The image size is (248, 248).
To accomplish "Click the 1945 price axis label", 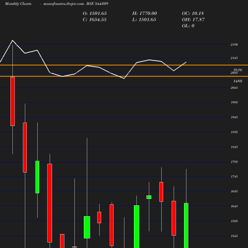I will point(234,117).
